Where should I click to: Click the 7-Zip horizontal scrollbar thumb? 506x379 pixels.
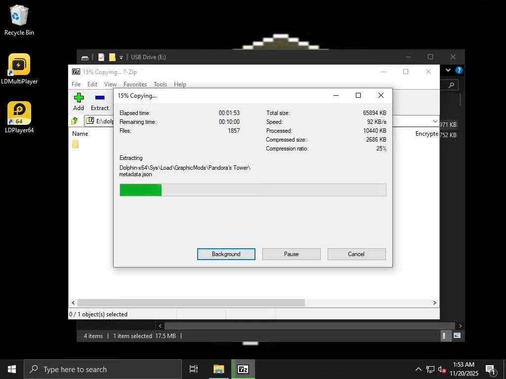pyautogui.click(x=191, y=303)
